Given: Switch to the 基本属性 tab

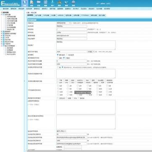Looking at the screenshot, I should click(x=30, y=15).
